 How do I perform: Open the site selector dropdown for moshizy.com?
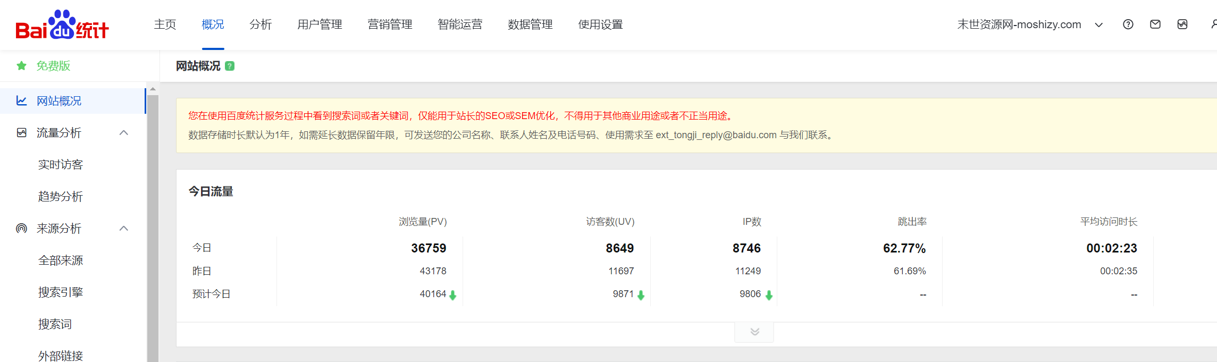[1098, 25]
